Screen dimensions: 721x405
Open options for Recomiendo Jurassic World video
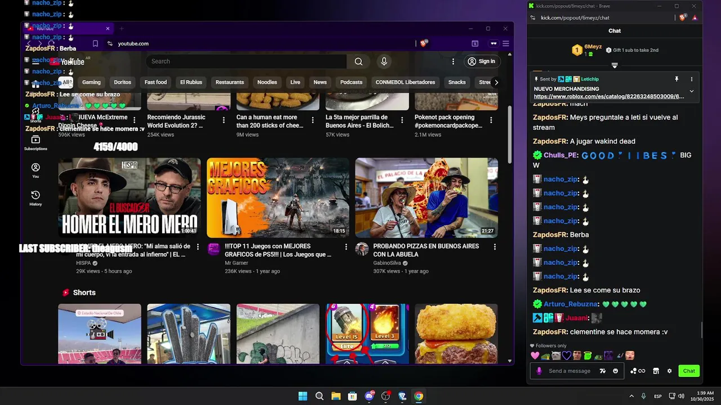[x=224, y=120]
